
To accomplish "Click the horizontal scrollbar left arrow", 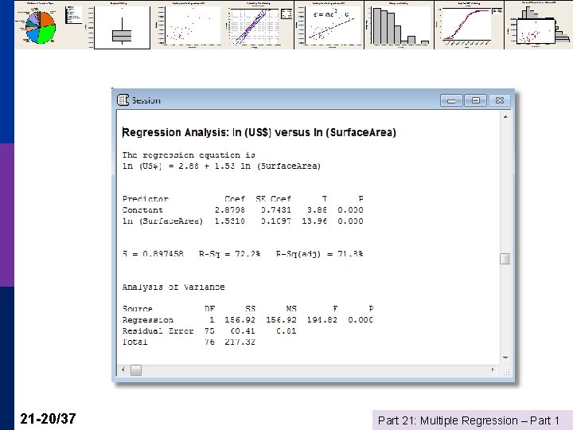I will pyautogui.click(x=123, y=370).
